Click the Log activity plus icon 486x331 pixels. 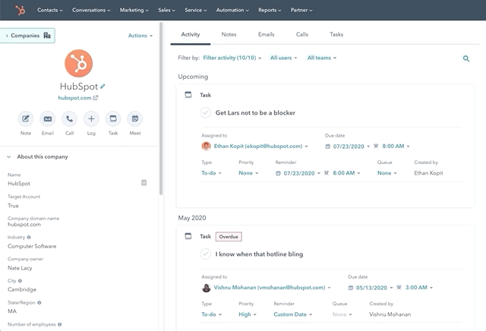(91, 118)
